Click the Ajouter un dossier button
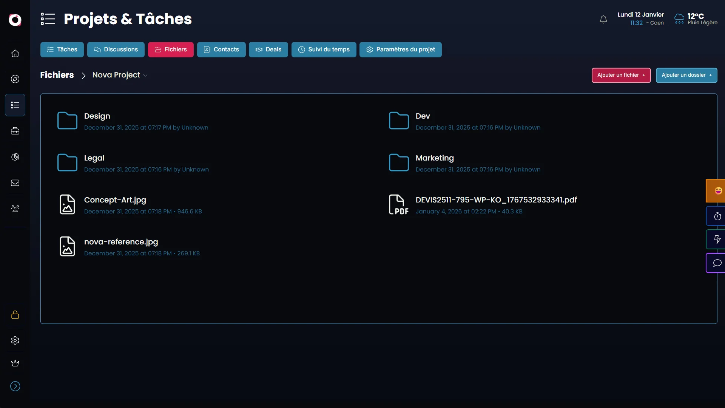725x408 pixels. 686,75
